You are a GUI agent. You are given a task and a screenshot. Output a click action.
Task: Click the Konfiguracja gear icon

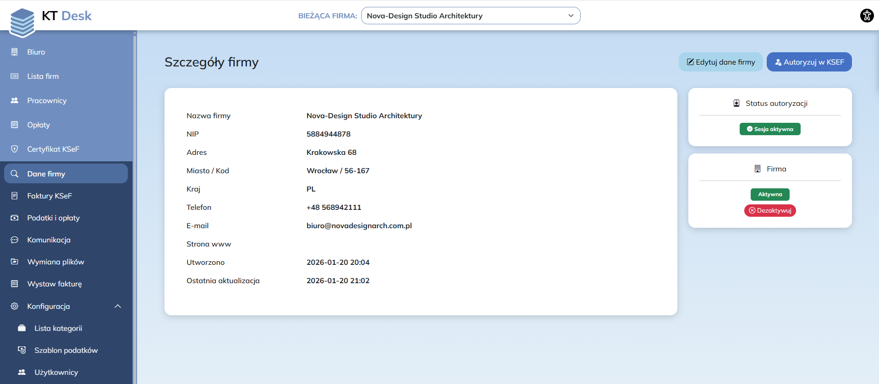coord(15,306)
